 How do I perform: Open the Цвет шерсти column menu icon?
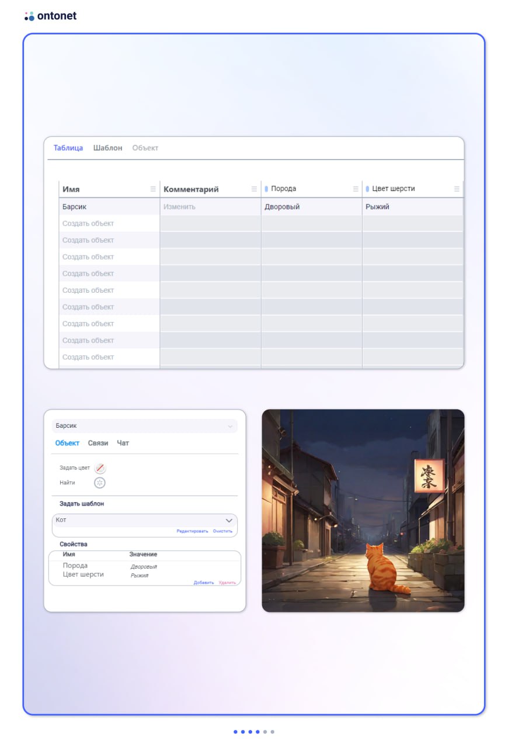[457, 189]
